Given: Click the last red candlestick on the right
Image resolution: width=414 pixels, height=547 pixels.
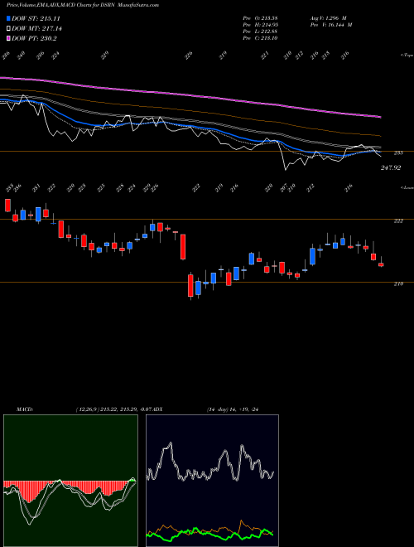Looking at the screenshot, I should [x=381, y=264].
